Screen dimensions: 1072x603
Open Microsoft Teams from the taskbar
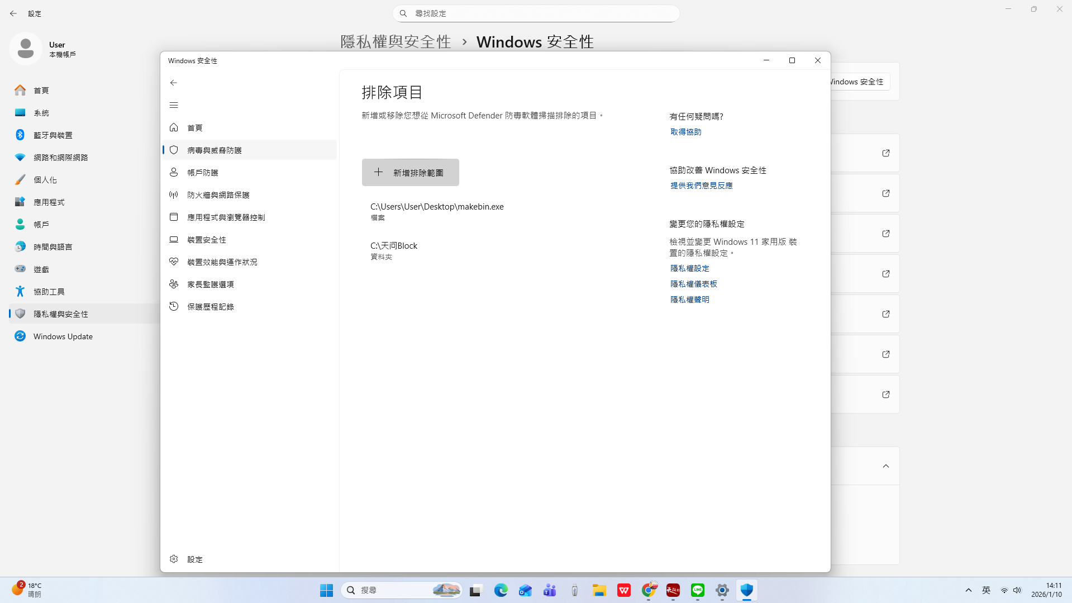tap(550, 590)
